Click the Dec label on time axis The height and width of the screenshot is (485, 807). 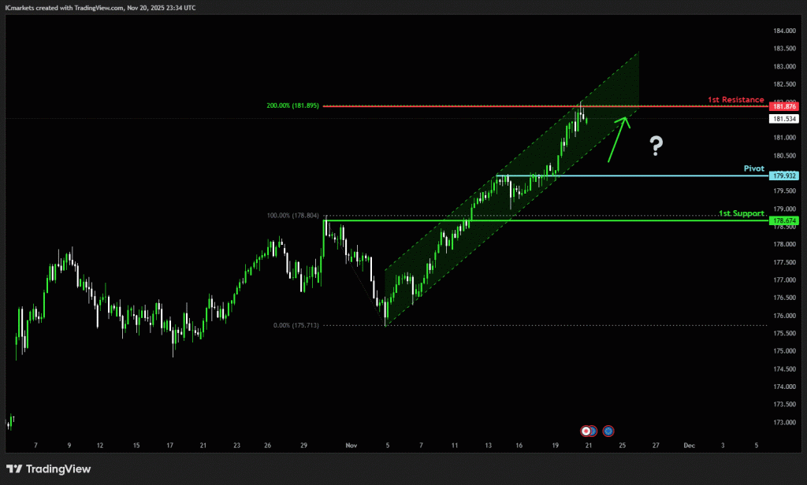click(x=689, y=446)
